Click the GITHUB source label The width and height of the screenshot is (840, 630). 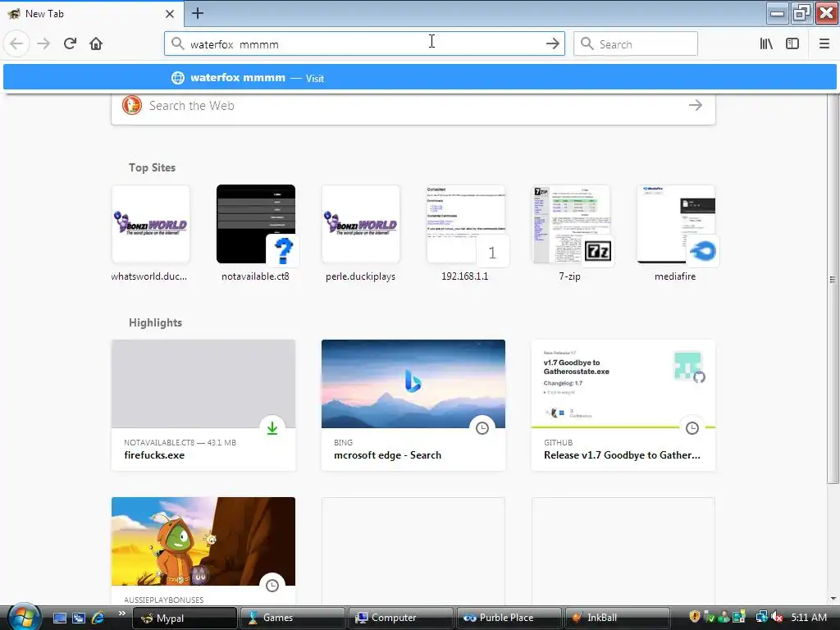(x=558, y=442)
